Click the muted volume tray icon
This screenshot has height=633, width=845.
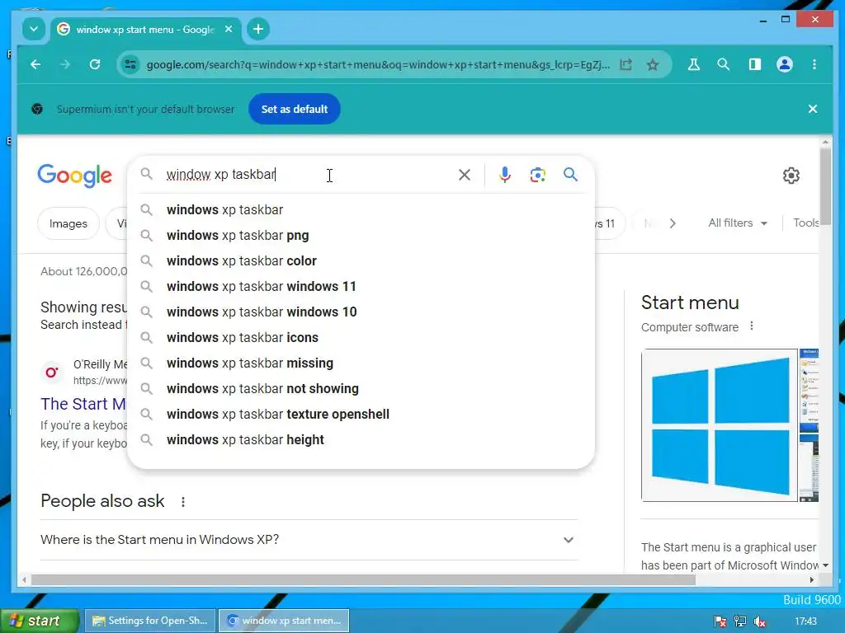tap(760, 621)
